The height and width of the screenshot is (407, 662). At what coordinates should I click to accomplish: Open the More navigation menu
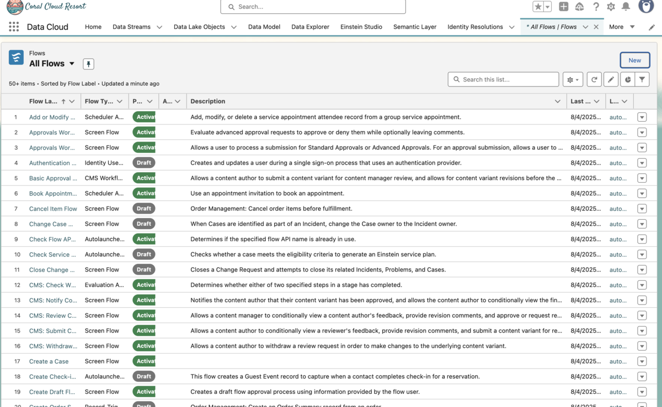pos(622,27)
